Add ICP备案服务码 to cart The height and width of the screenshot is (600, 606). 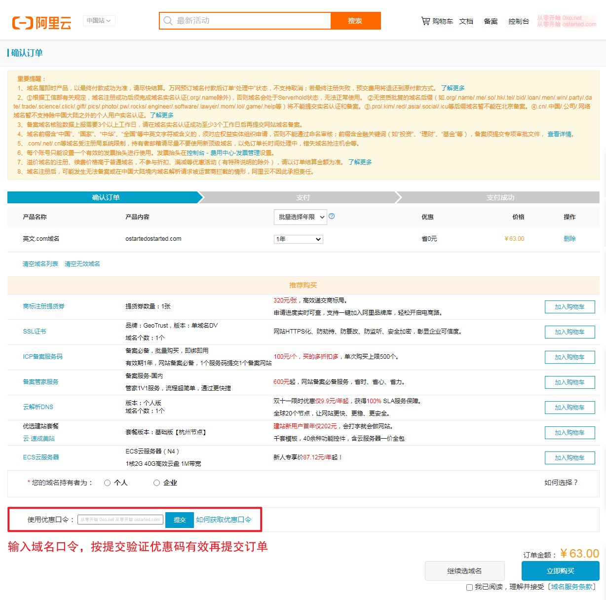tap(569, 357)
